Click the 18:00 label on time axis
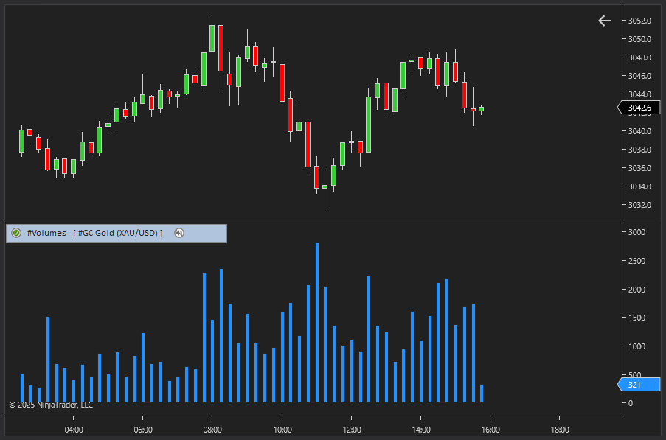 (559, 430)
